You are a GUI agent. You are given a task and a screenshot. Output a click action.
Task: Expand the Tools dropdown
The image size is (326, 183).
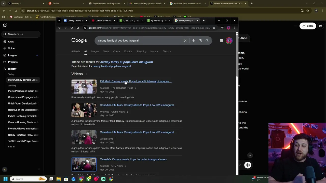click(167, 51)
